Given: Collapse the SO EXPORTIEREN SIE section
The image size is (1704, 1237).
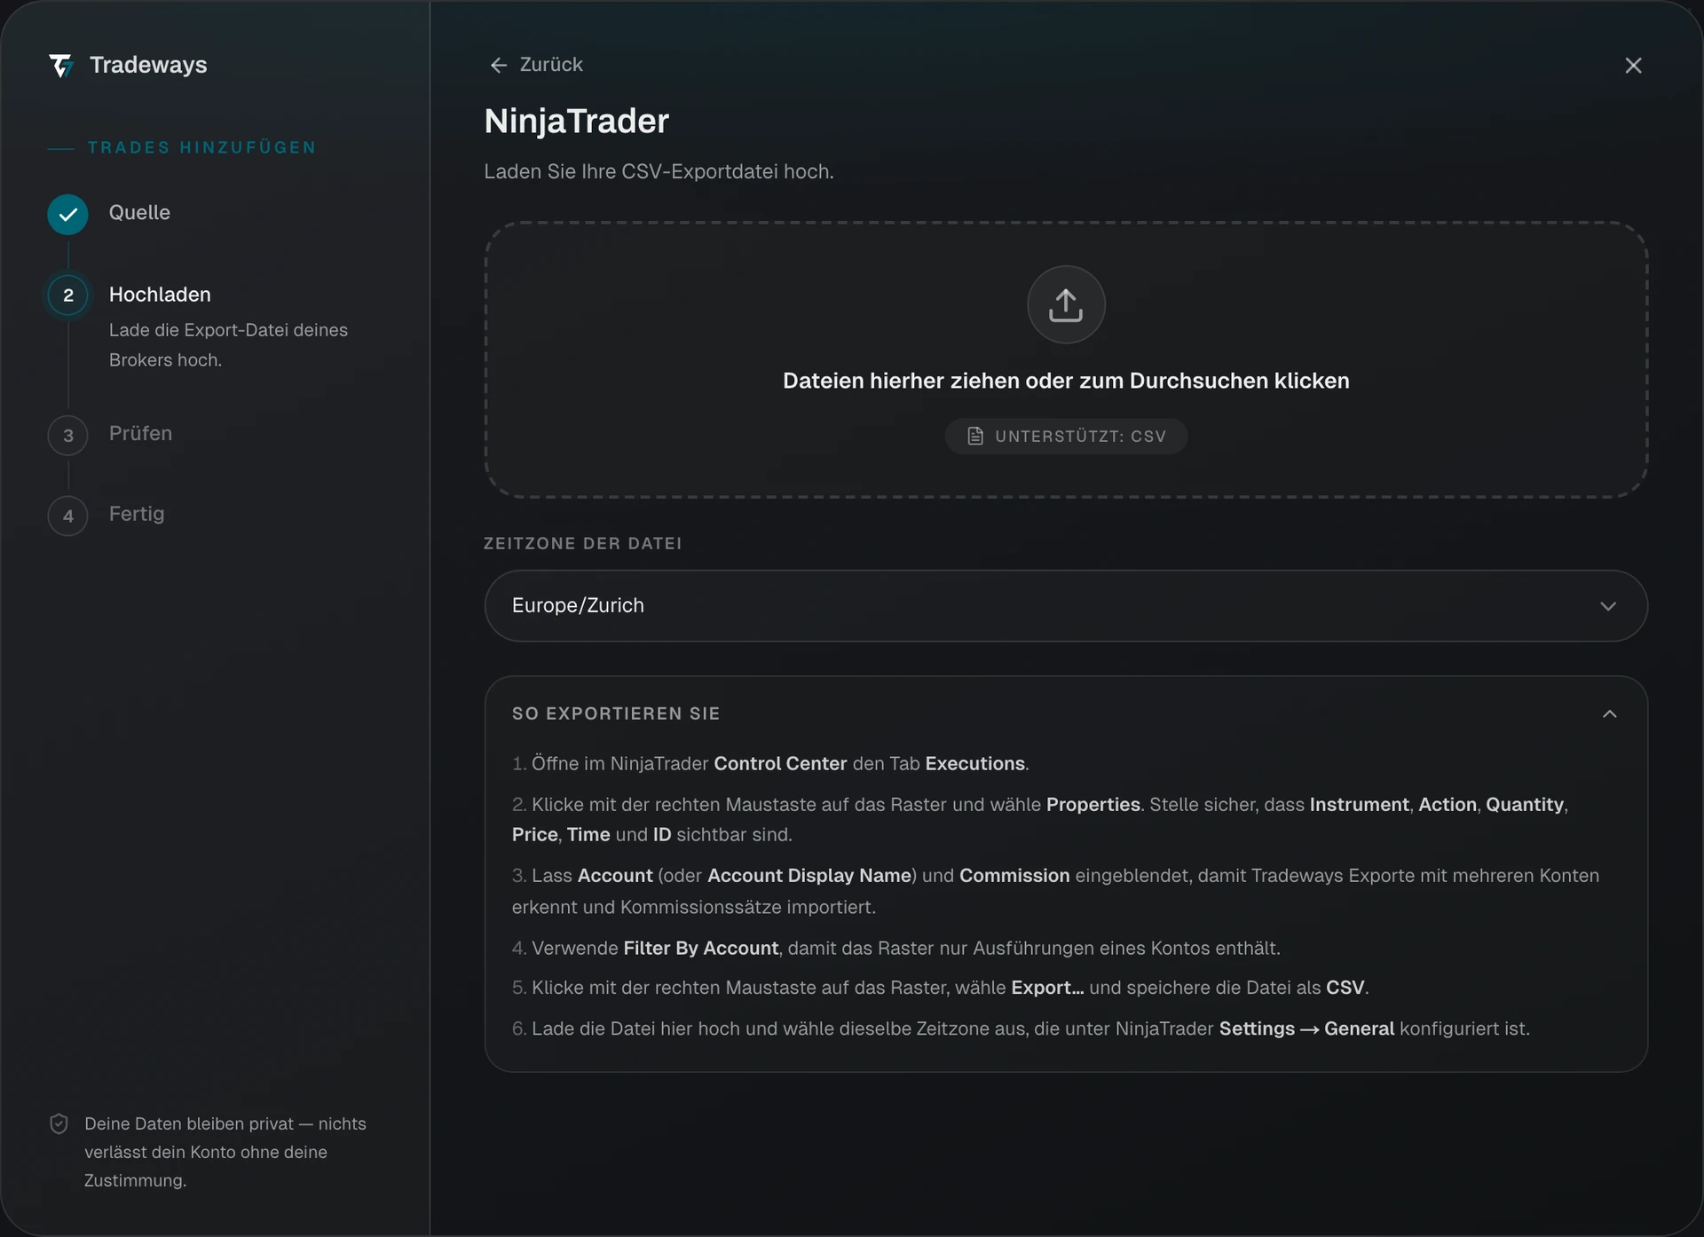Looking at the screenshot, I should 1610,714.
